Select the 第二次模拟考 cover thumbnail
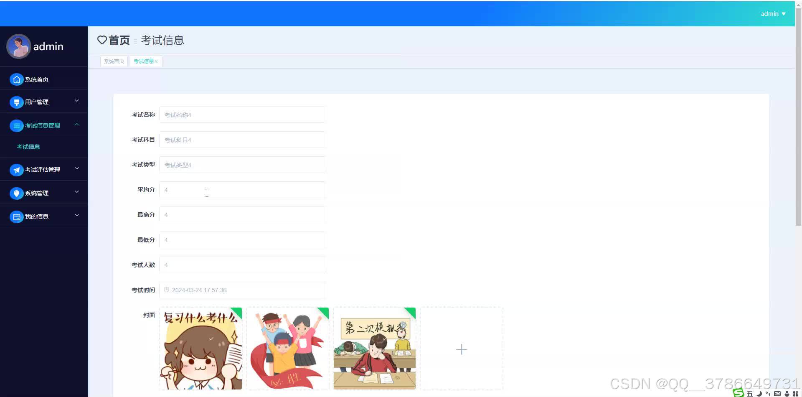Image resolution: width=802 pixels, height=397 pixels. (375, 349)
